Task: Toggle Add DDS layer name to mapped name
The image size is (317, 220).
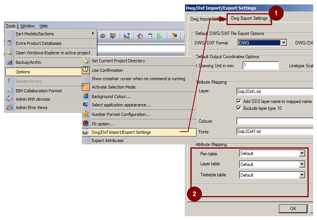Action: (239, 101)
